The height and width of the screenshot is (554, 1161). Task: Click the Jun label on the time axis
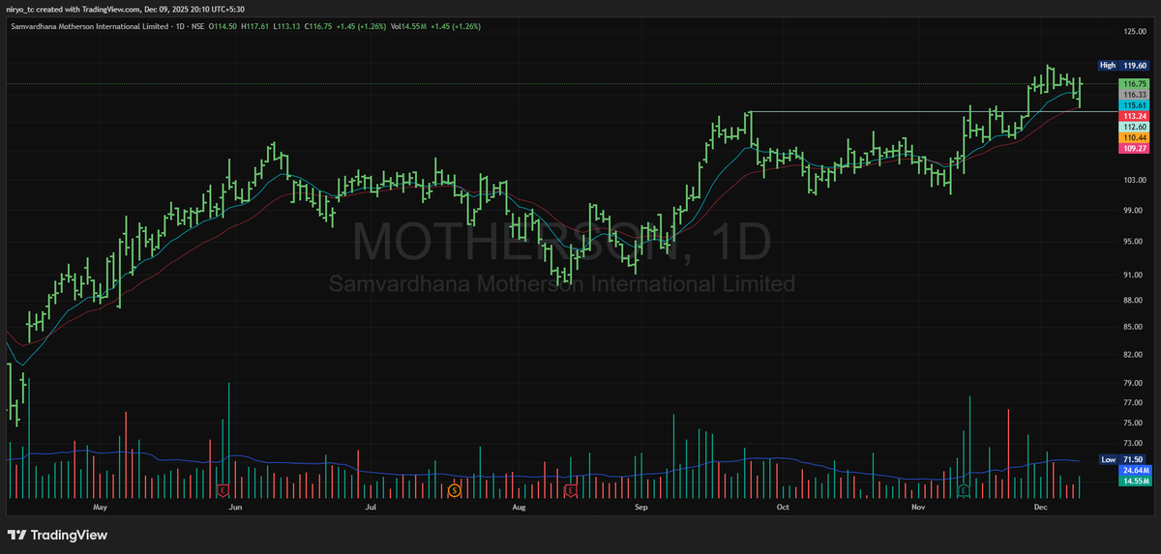(234, 507)
